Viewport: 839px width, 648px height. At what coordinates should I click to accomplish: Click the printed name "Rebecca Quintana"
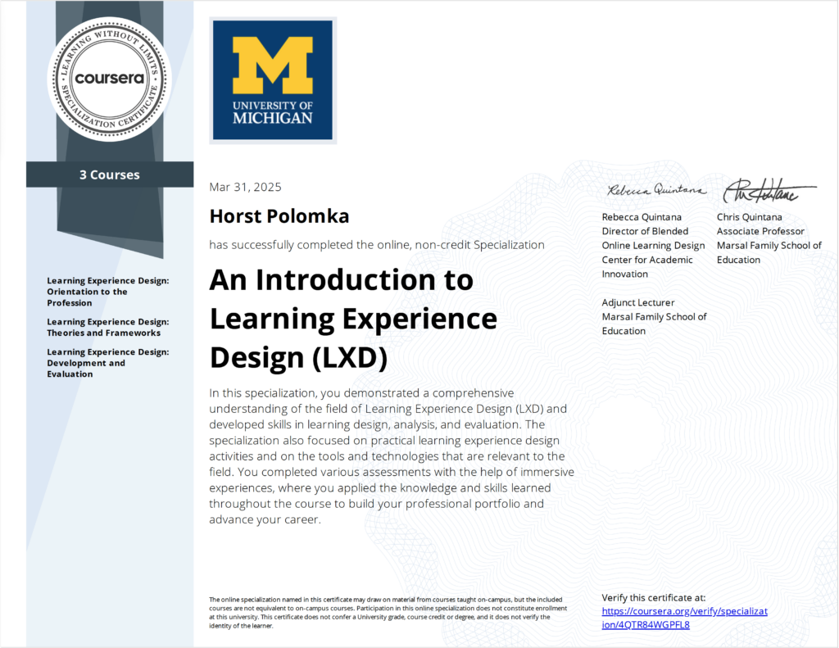642,217
